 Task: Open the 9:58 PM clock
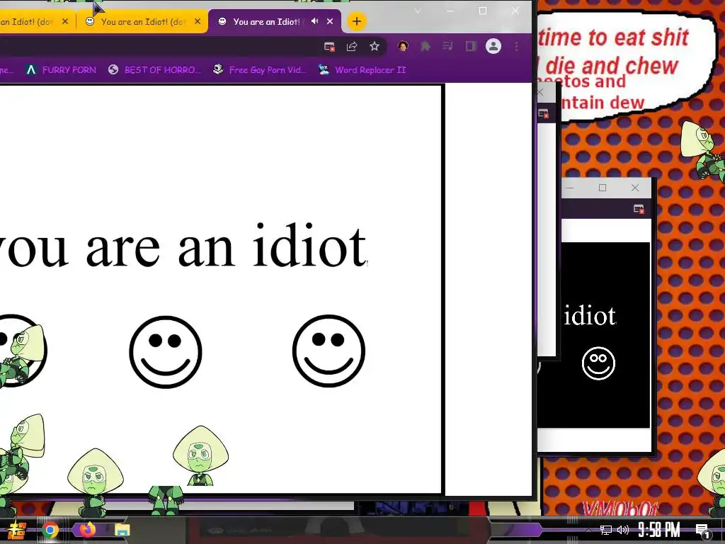click(x=659, y=530)
